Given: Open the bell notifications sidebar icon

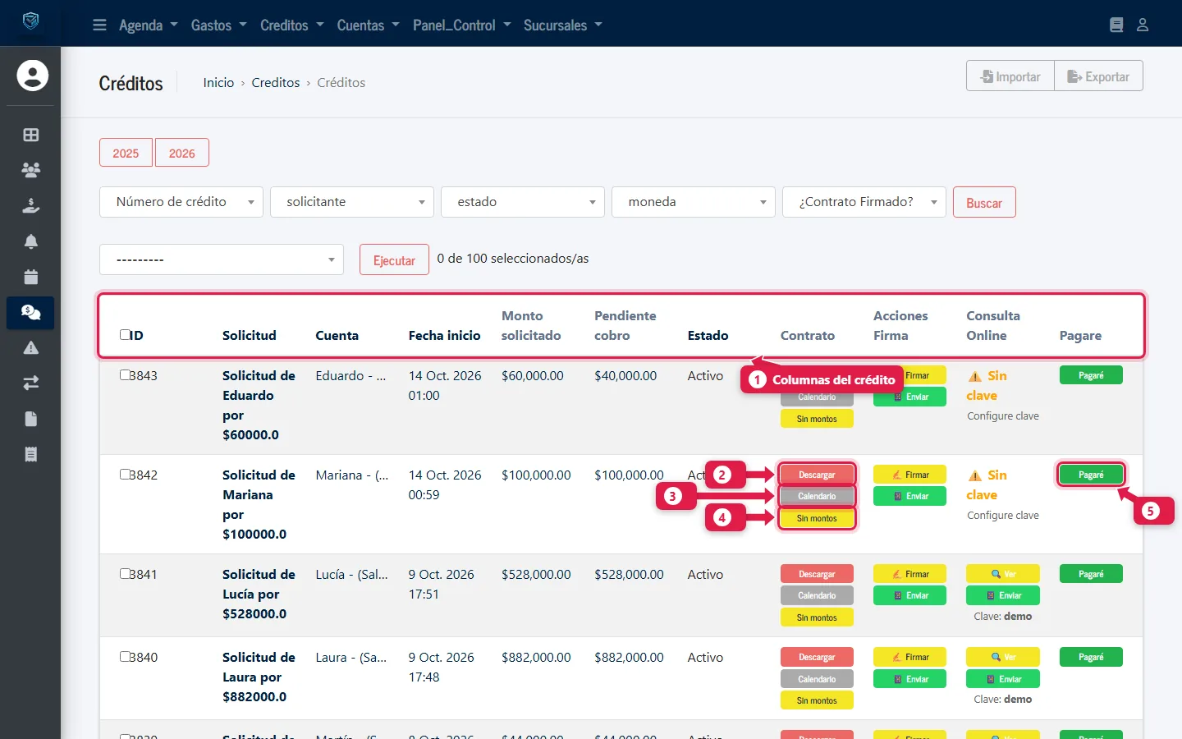Looking at the screenshot, I should [31, 241].
